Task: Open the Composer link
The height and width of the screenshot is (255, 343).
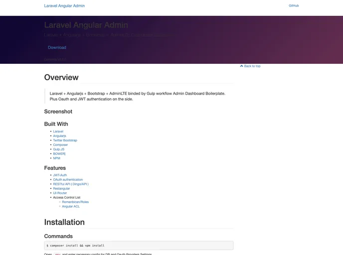Action: (x=60, y=145)
